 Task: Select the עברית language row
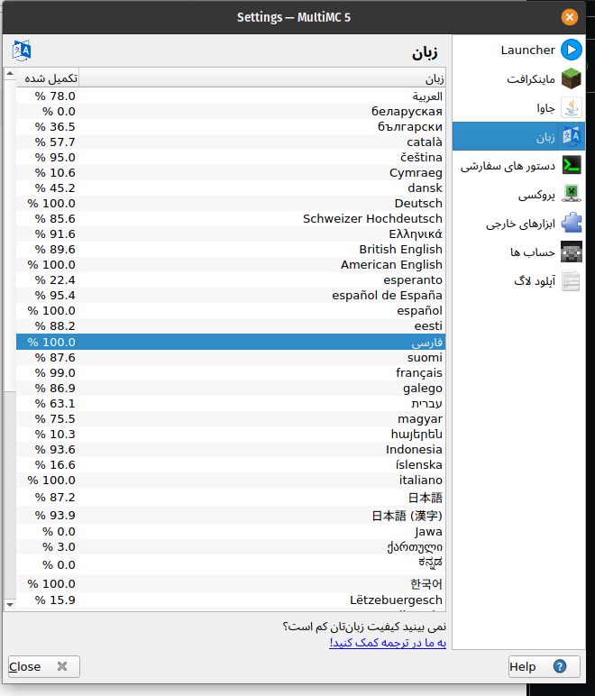coord(231,404)
